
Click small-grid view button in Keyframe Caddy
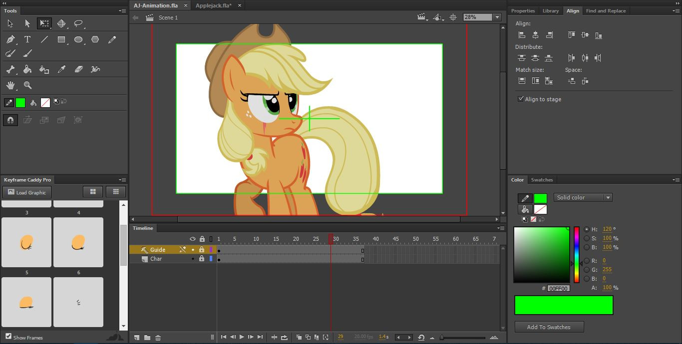point(116,191)
